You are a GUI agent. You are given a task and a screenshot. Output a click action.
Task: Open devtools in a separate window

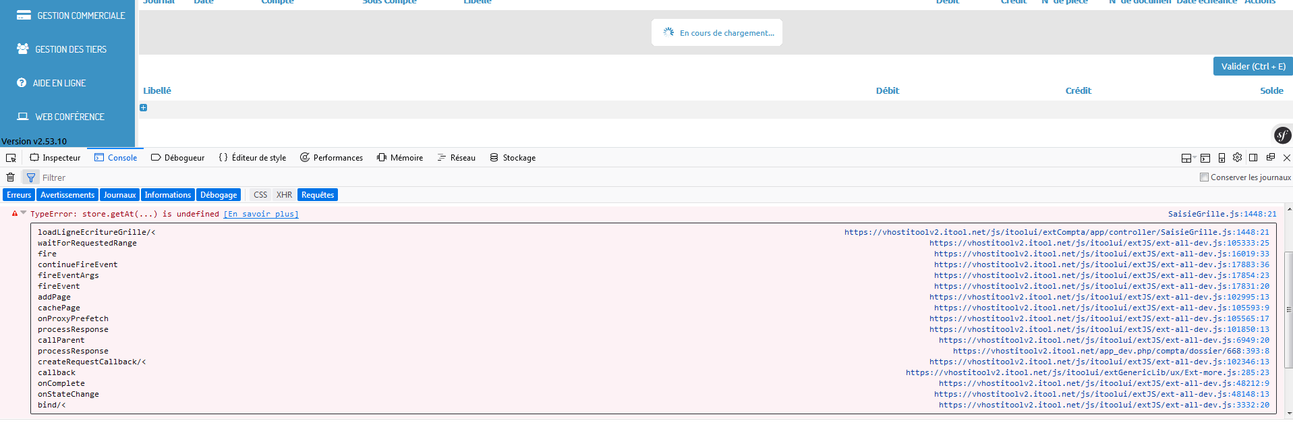[x=1270, y=157]
